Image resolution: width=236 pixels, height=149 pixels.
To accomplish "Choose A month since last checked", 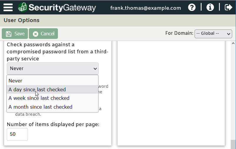I will 53,107.
